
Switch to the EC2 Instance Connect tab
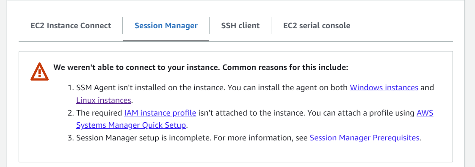coord(71,26)
